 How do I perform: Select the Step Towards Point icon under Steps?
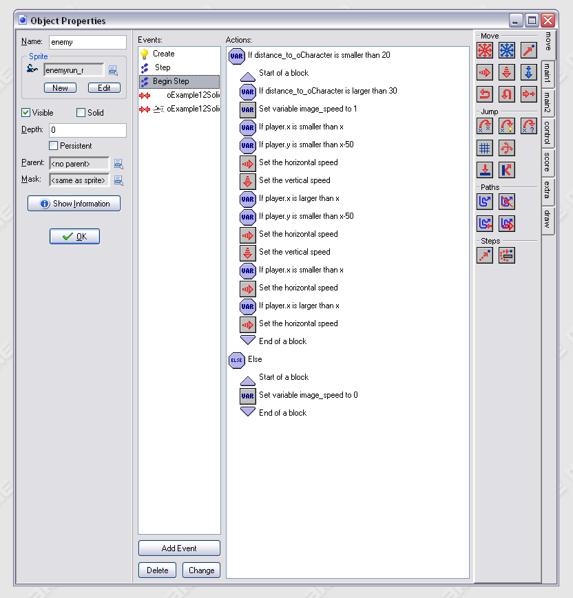pos(484,255)
